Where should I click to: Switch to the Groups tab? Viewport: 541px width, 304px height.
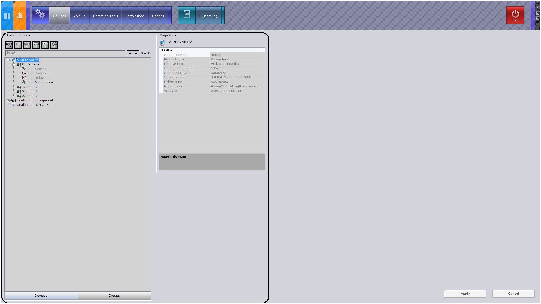click(114, 296)
